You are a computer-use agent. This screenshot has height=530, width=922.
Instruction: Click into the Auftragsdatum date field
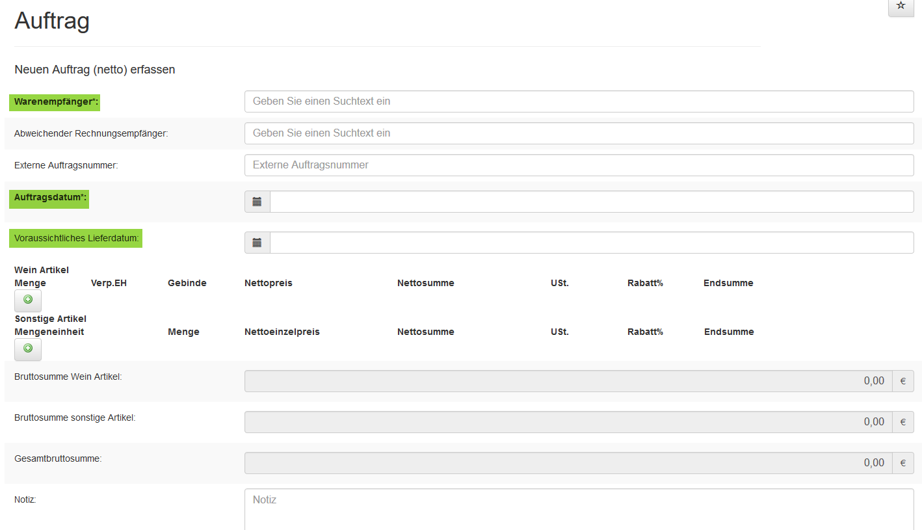(591, 202)
